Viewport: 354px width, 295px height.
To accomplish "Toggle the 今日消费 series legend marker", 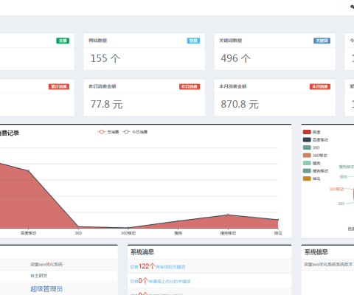I will coord(126,132).
